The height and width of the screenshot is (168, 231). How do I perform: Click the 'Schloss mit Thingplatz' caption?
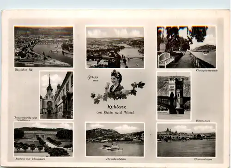click(x=30, y=159)
